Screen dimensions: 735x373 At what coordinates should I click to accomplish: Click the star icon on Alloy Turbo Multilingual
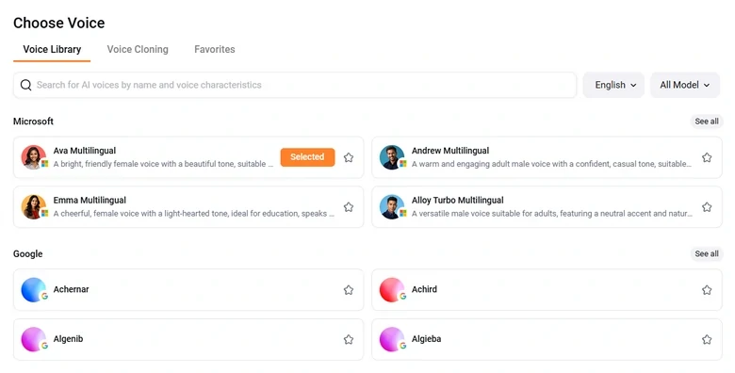click(707, 207)
